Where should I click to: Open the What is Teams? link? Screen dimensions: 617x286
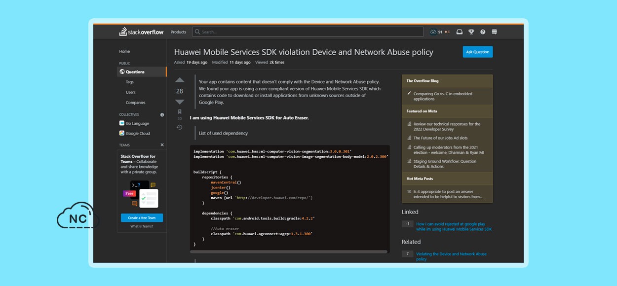(142, 226)
